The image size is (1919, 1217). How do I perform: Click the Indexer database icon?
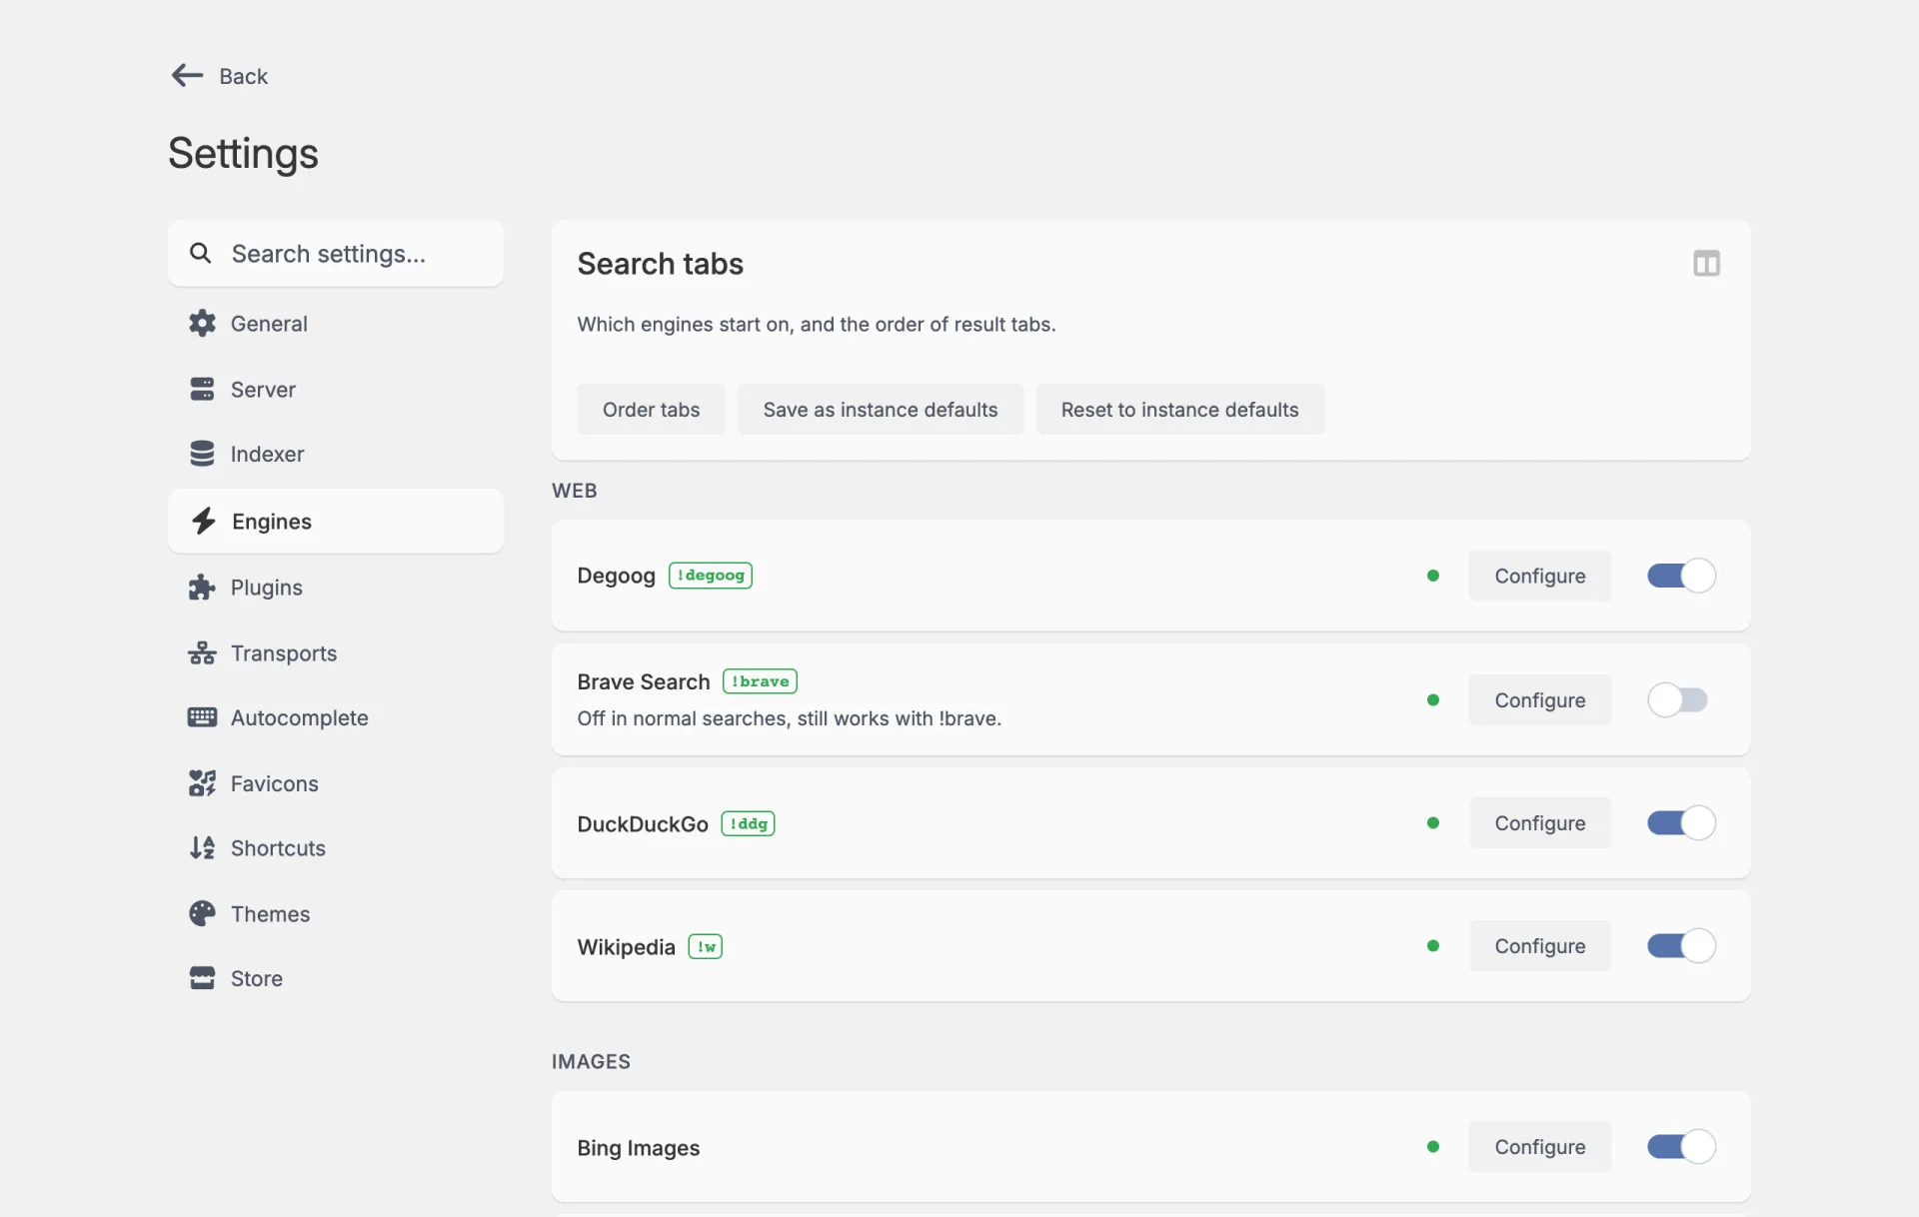[x=202, y=454]
